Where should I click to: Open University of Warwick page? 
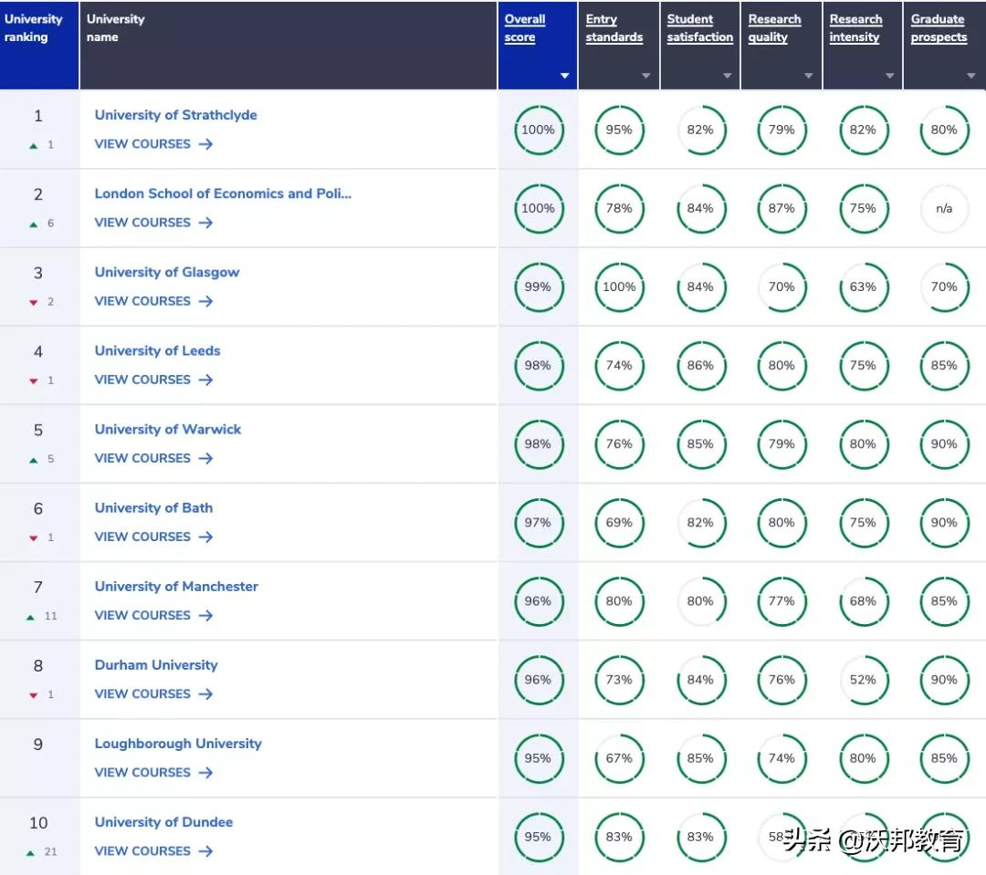pos(168,430)
